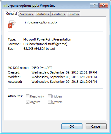Click the Created date ending 12:01:10 PM
The width and height of the screenshot is (111, 134).
pos(64,72)
